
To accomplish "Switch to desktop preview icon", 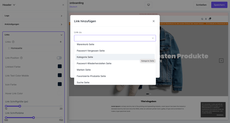I will (x=148, y=5).
